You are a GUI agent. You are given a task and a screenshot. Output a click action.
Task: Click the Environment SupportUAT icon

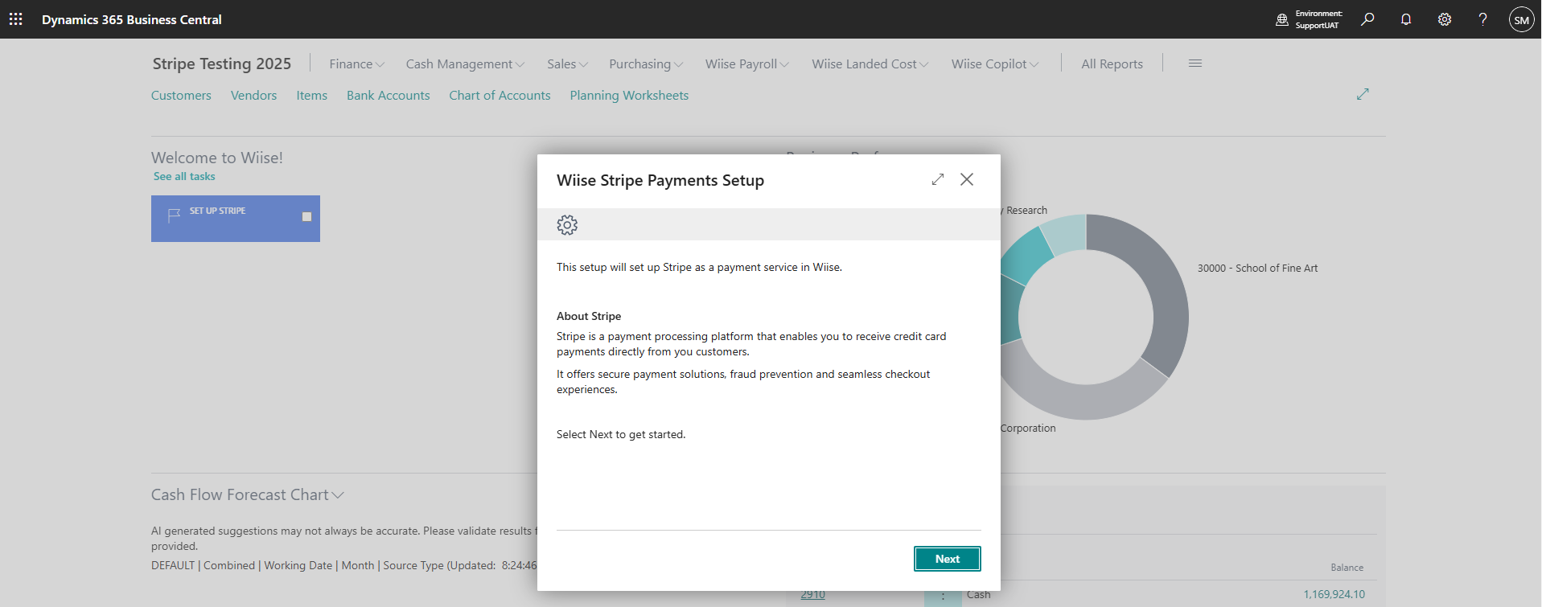pos(1282,19)
